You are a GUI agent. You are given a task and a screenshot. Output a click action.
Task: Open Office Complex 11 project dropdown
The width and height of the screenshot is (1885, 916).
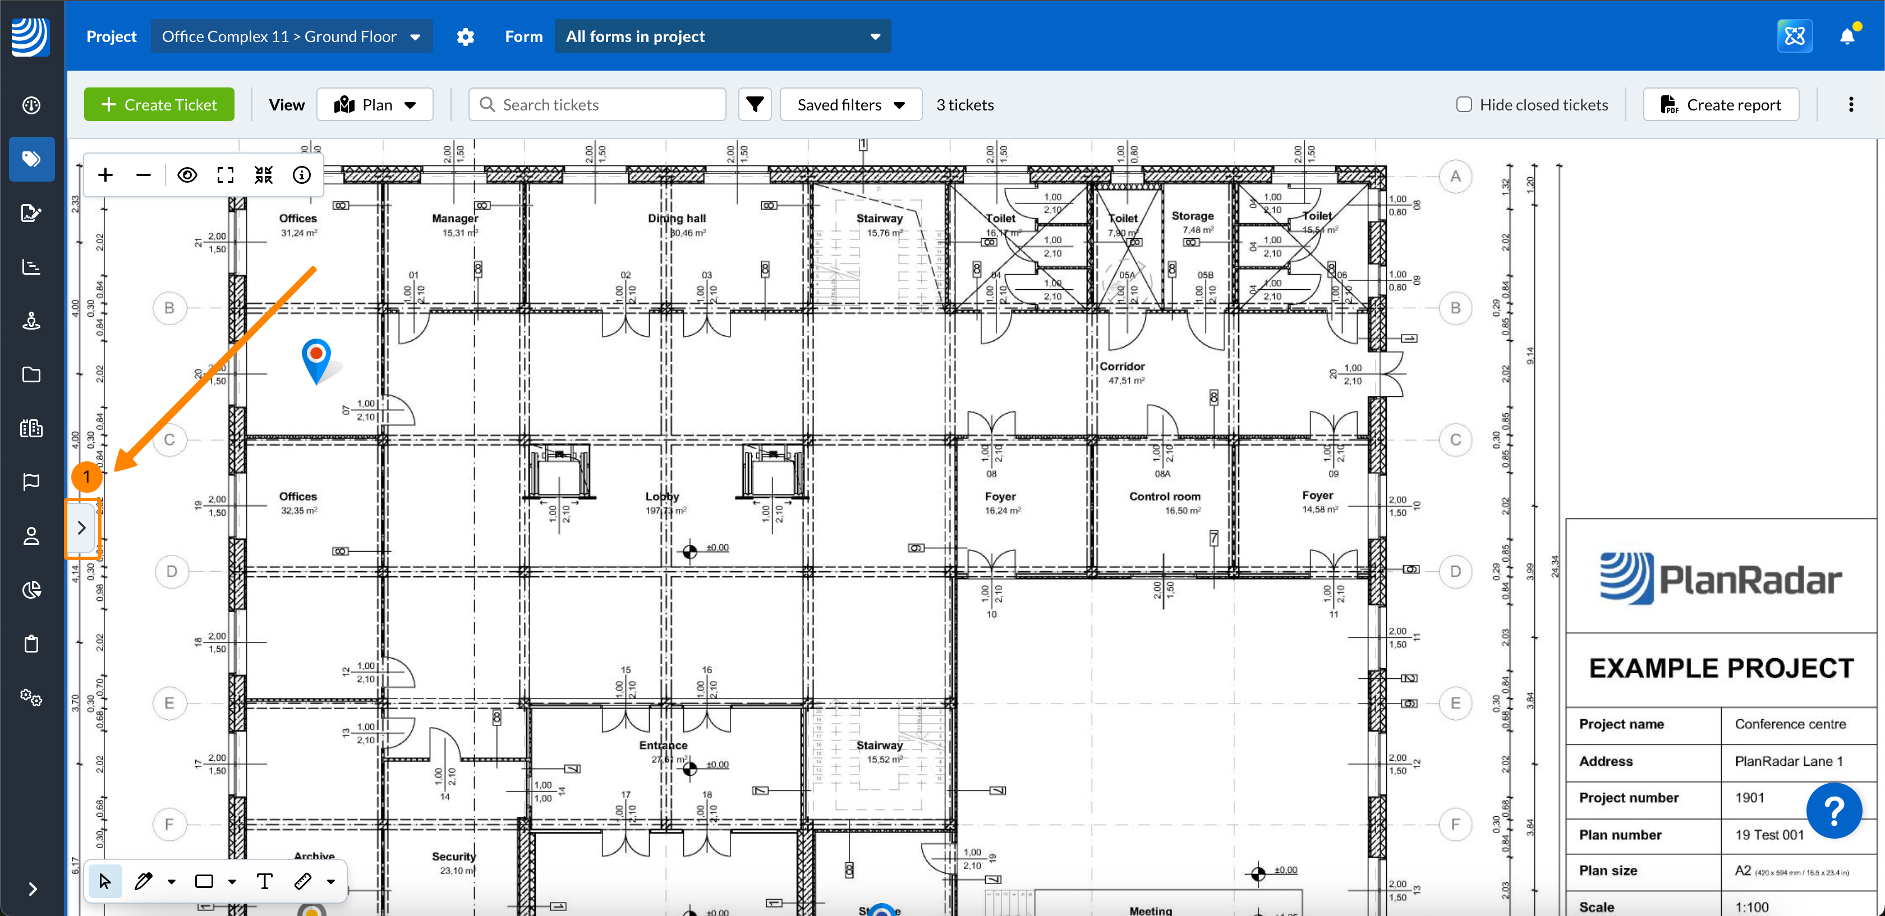tap(291, 36)
